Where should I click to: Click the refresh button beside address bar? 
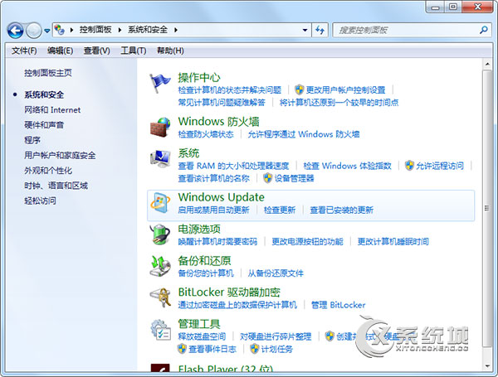tap(320, 30)
